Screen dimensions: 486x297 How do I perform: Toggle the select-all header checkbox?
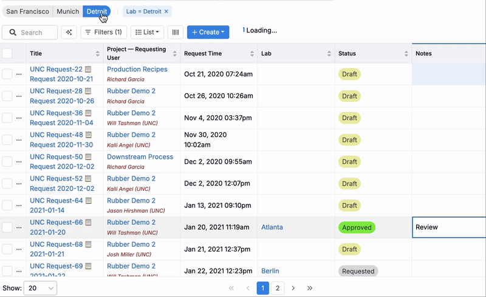pyautogui.click(x=7, y=53)
